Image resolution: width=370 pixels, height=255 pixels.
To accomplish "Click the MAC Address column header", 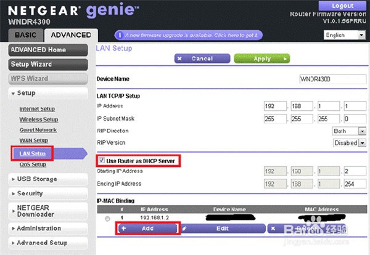I will (x=322, y=209).
